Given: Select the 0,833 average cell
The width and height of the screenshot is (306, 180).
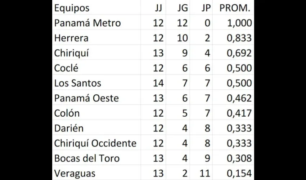Looking at the screenshot, I should click(233, 38).
